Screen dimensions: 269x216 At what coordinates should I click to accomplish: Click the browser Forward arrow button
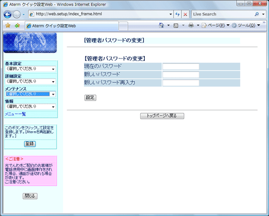pos(17,15)
